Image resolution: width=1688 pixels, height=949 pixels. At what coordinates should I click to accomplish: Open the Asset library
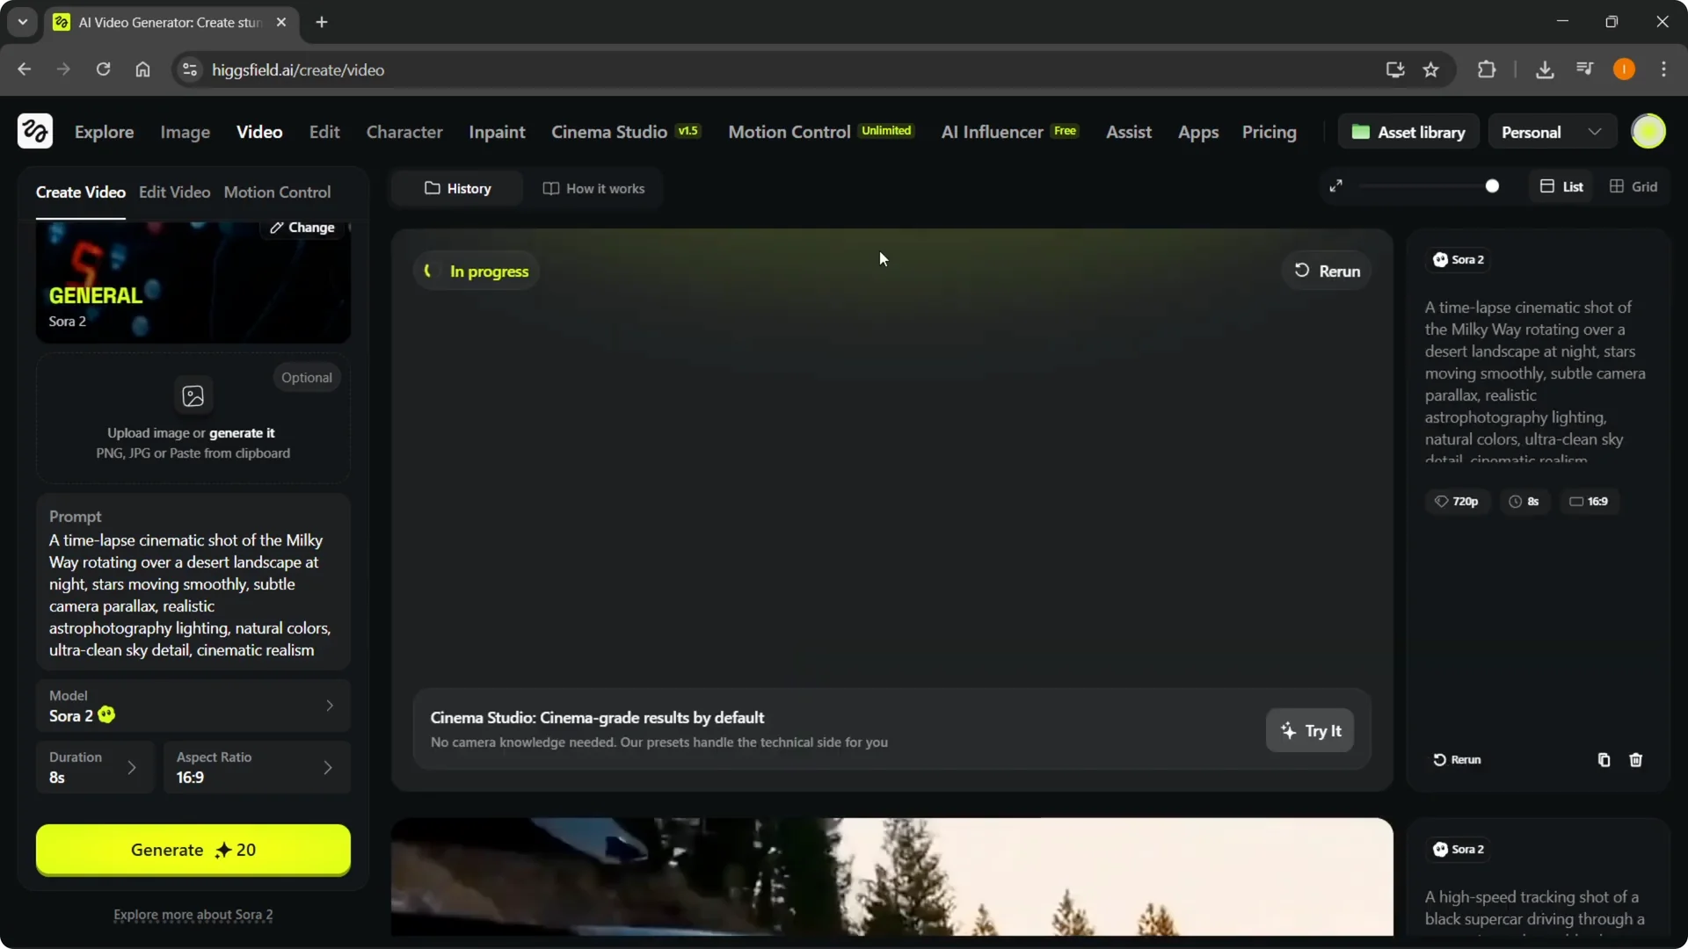1408,131
